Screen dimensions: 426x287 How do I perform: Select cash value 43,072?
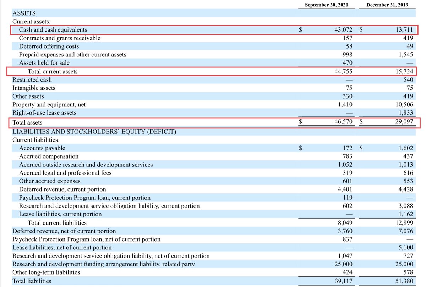pos(343,30)
